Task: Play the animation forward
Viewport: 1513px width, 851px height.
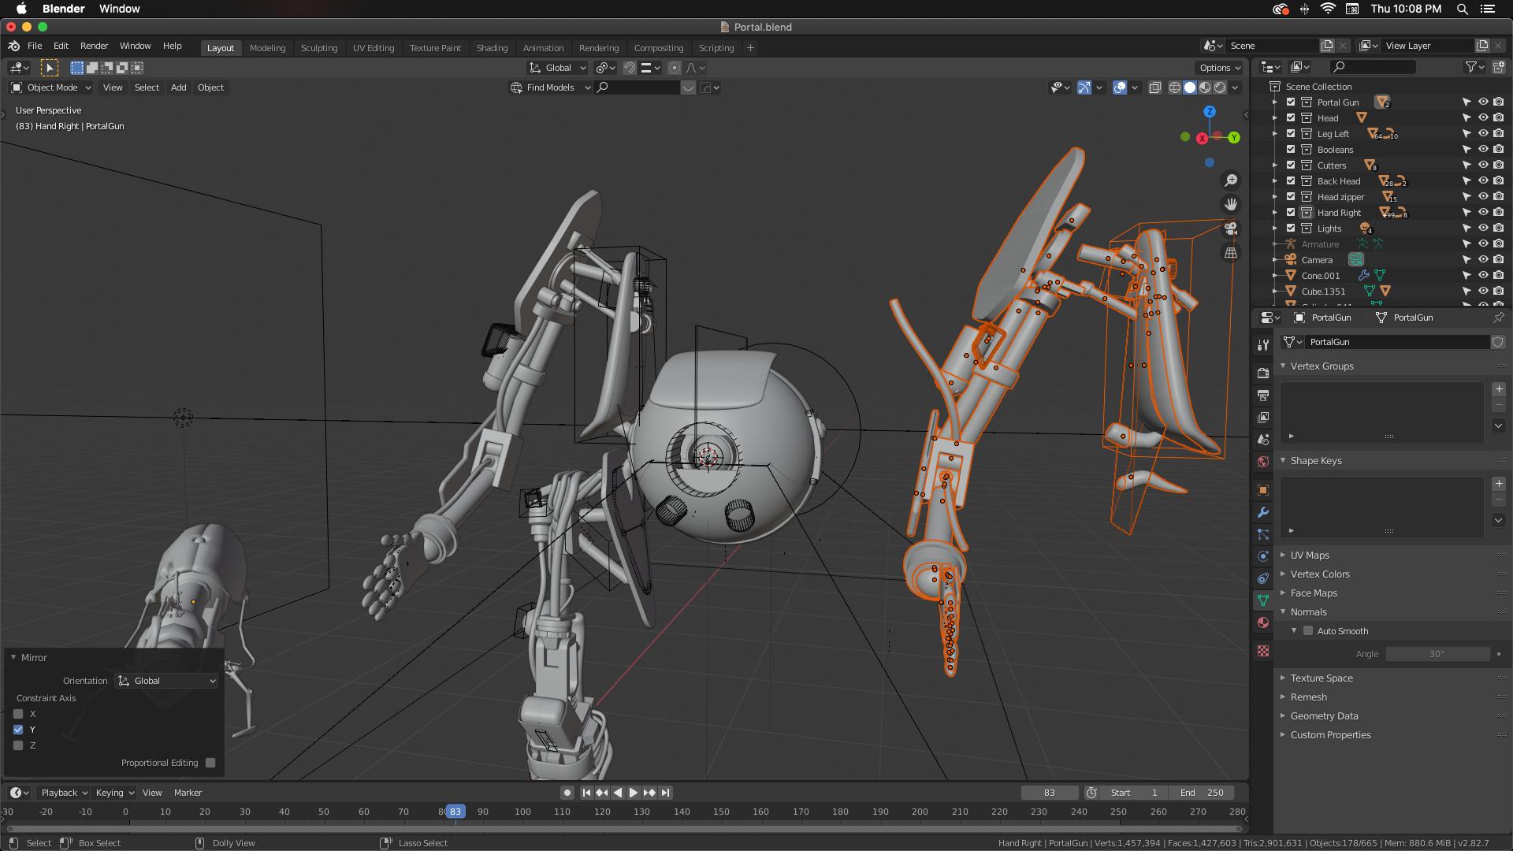Action: [x=634, y=793]
